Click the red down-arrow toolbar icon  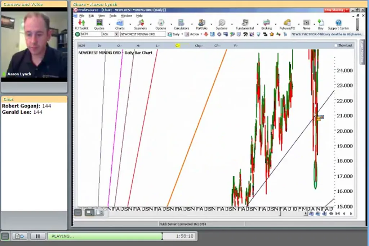pos(206,34)
